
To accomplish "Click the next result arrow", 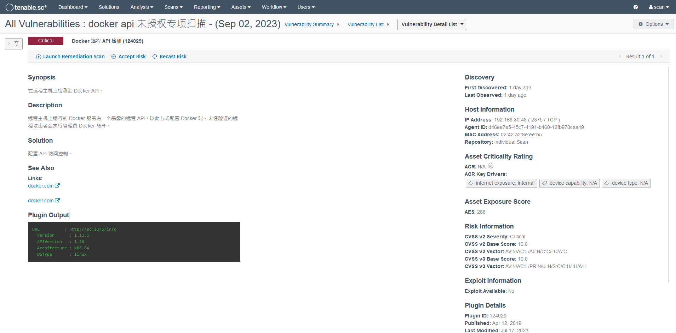I will (x=661, y=56).
